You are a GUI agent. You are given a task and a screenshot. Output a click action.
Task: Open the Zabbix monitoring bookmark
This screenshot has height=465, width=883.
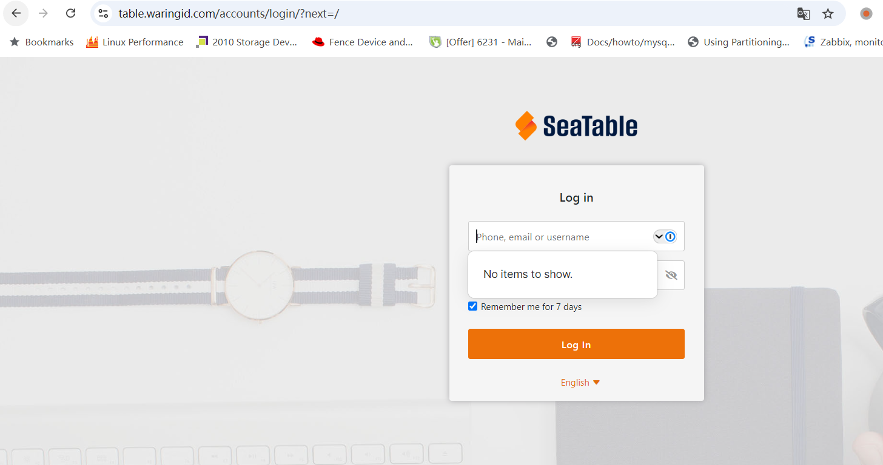(x=843, y=42)
